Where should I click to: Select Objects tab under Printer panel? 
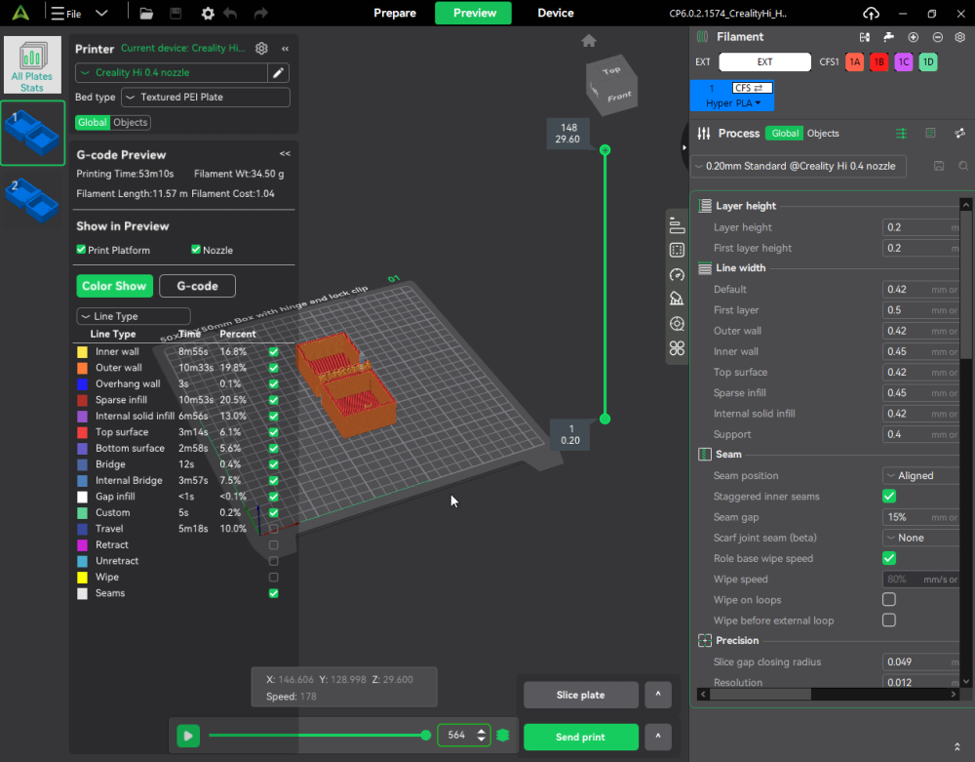pyautogui.click(x=131, y=123)
